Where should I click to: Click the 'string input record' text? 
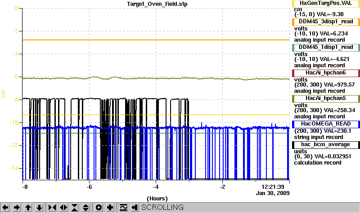(x=319, y=137)
